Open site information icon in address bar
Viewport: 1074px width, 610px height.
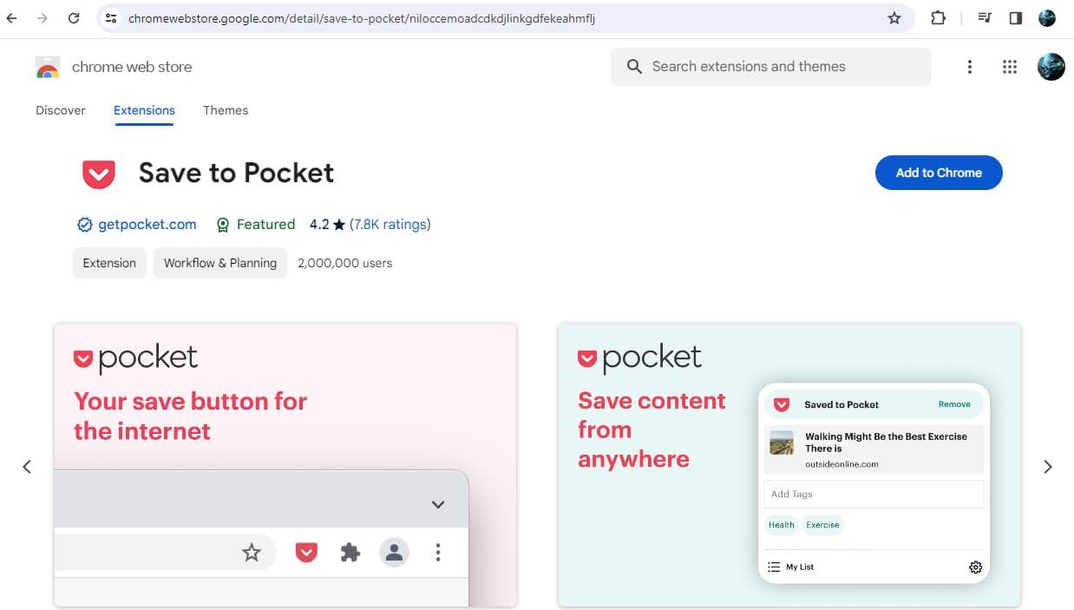point(110,18)
